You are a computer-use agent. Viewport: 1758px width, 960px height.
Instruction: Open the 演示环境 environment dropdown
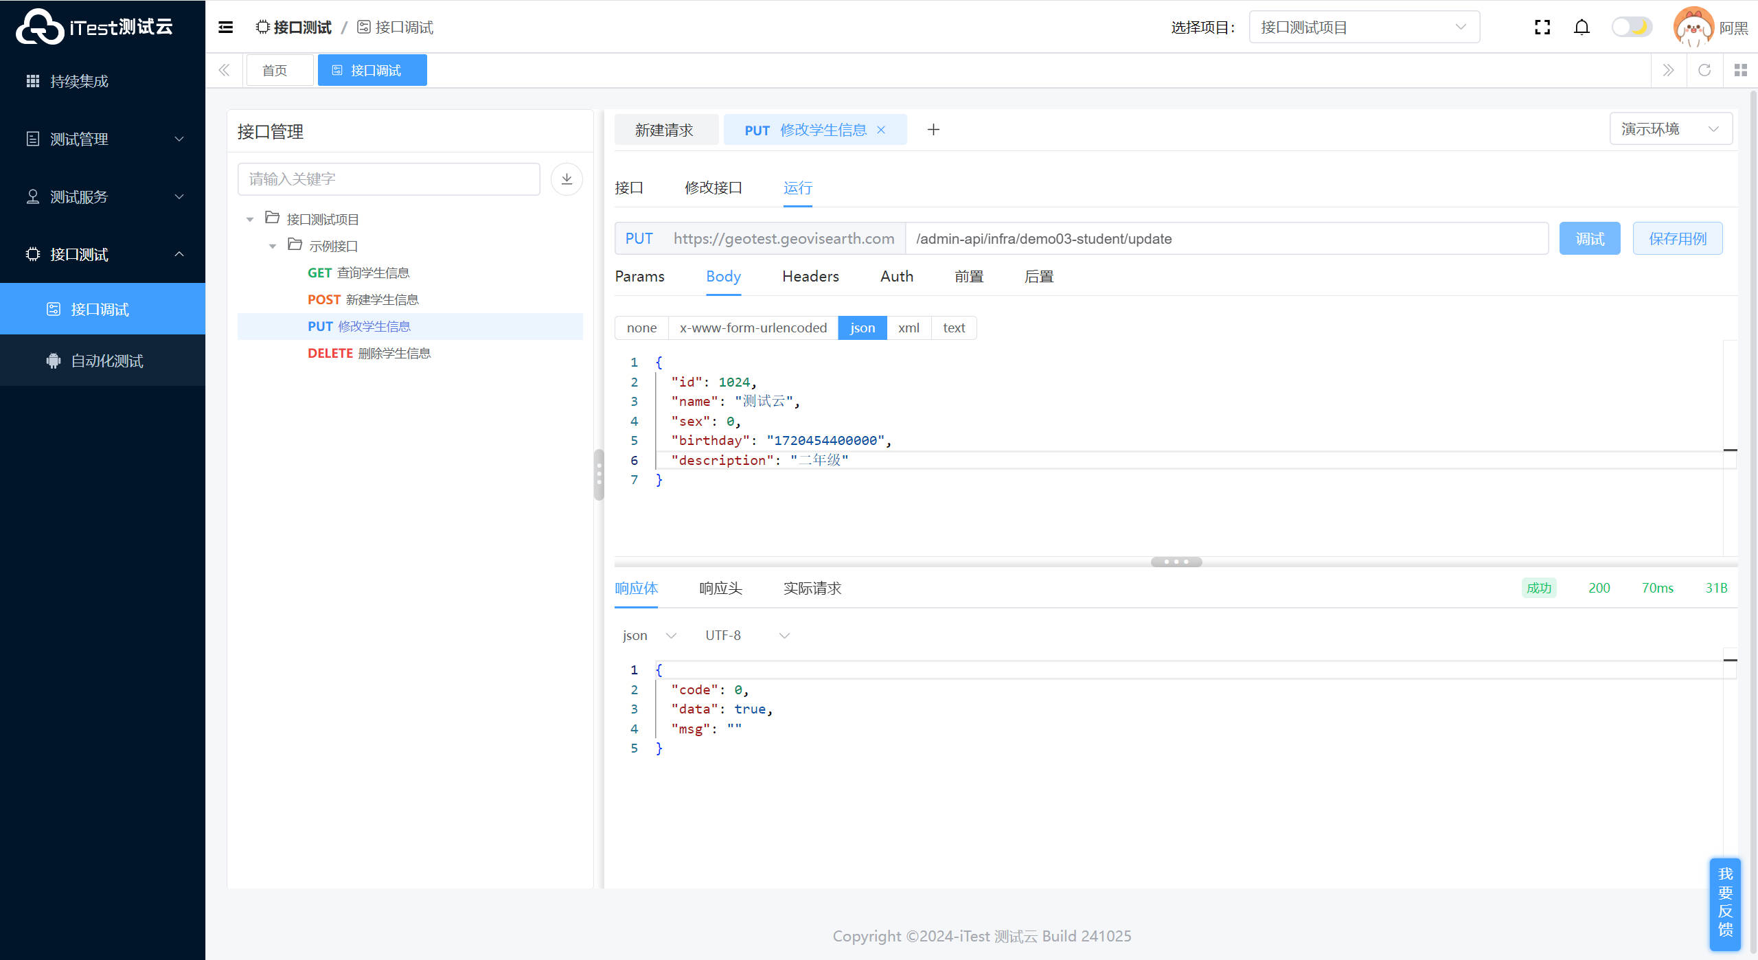(x=1670, y=129)
